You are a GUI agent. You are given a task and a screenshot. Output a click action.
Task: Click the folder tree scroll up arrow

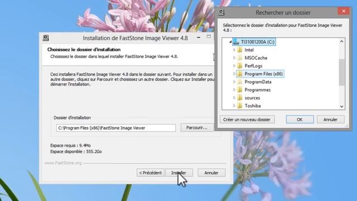[x=341, y=41]
